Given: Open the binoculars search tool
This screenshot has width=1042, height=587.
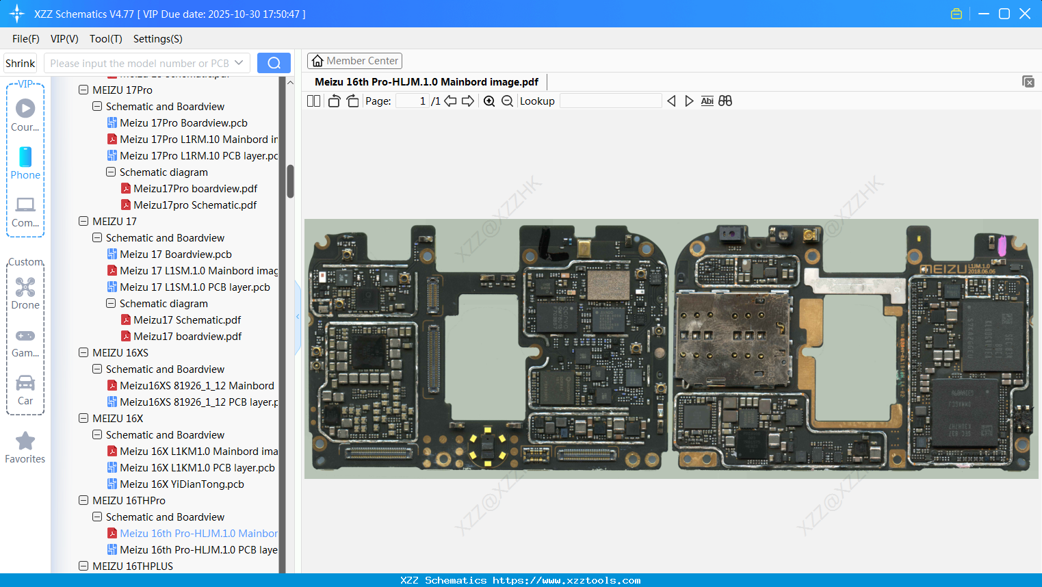Looking at the screenshot, I should [725, 101].
